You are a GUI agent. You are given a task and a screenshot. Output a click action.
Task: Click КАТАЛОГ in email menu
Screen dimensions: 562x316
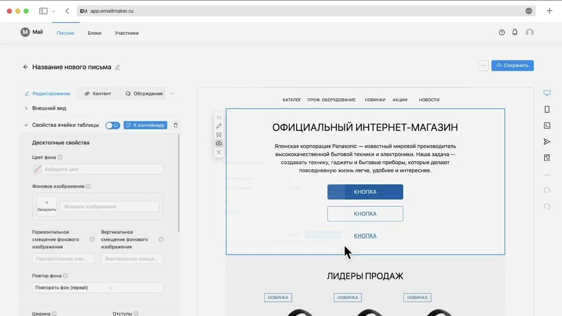click(292, 100)
